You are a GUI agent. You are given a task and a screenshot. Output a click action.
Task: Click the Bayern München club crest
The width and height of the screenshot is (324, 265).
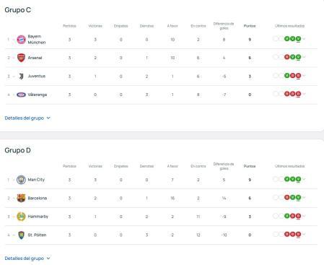pos(21,40)
